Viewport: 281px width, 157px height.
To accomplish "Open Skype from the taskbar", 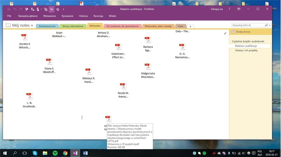I will click(35, 153).
